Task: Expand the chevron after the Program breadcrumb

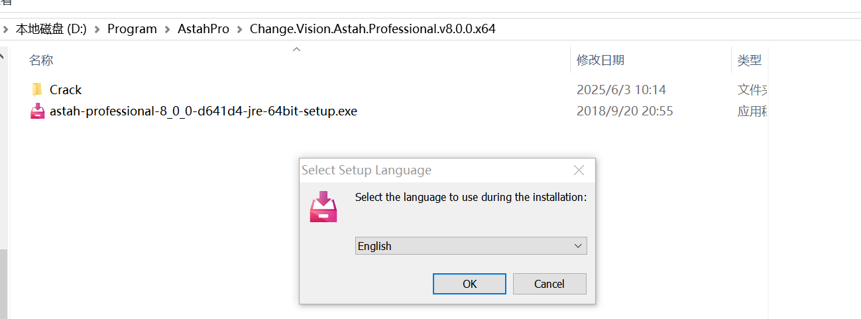Action: [167, 29]
